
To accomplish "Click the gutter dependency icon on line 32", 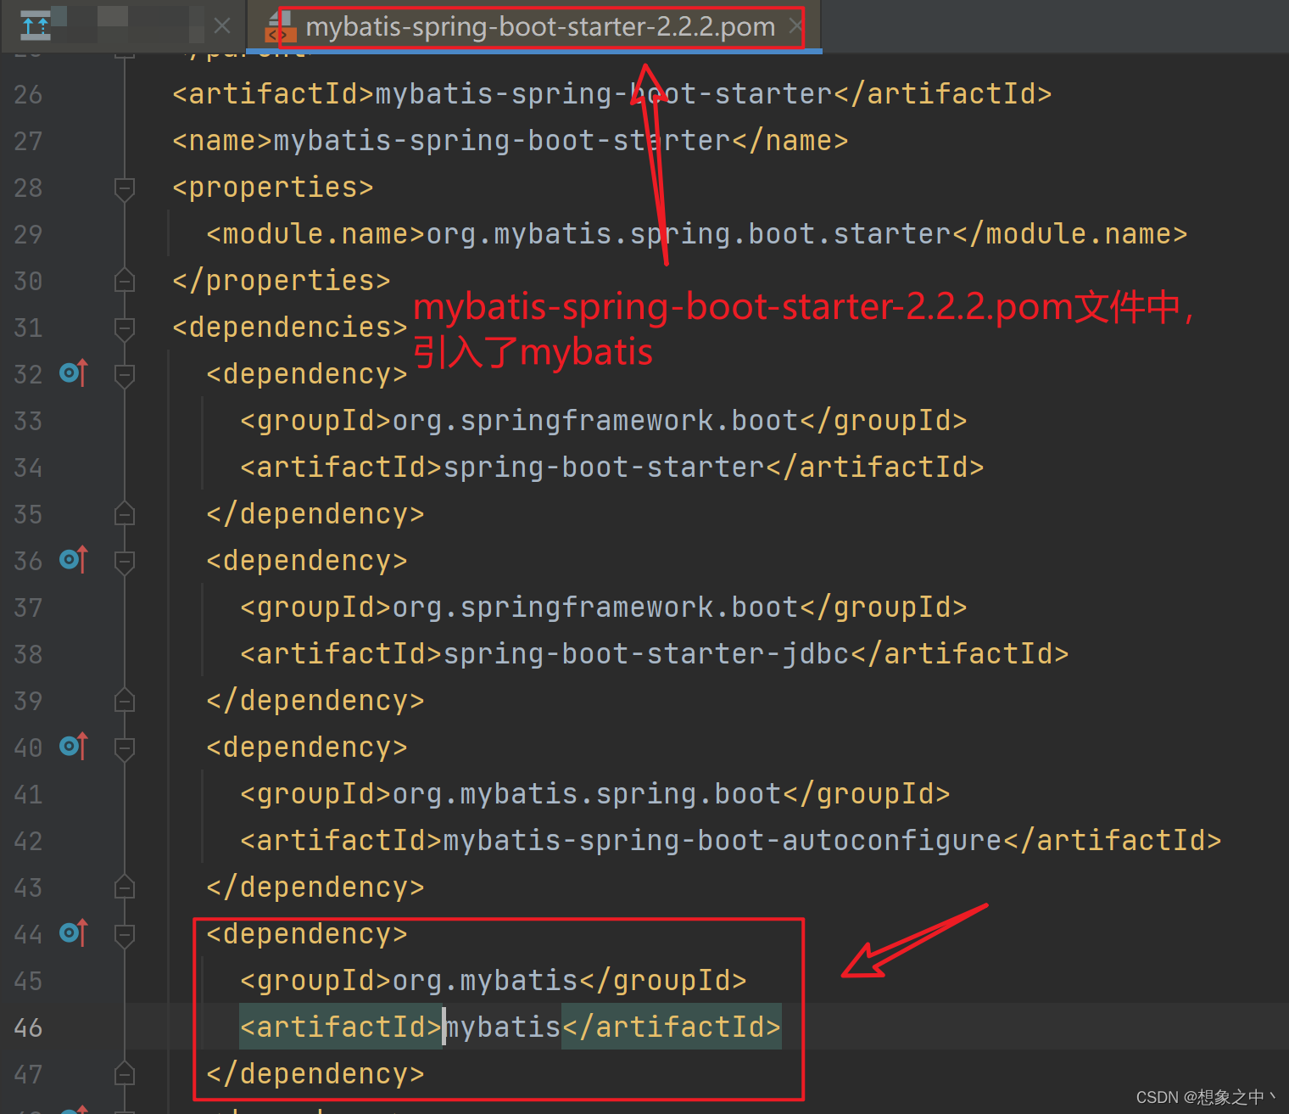I will pyautogui.click(x=74, y=373).
